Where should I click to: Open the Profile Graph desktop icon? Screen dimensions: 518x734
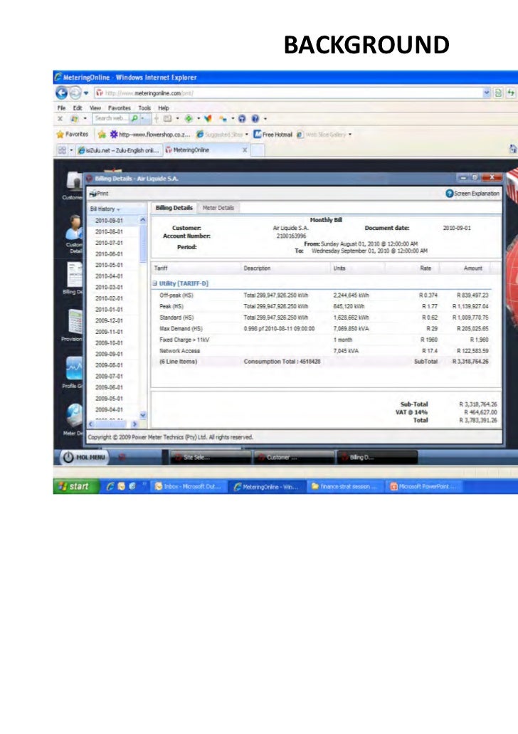73,372
